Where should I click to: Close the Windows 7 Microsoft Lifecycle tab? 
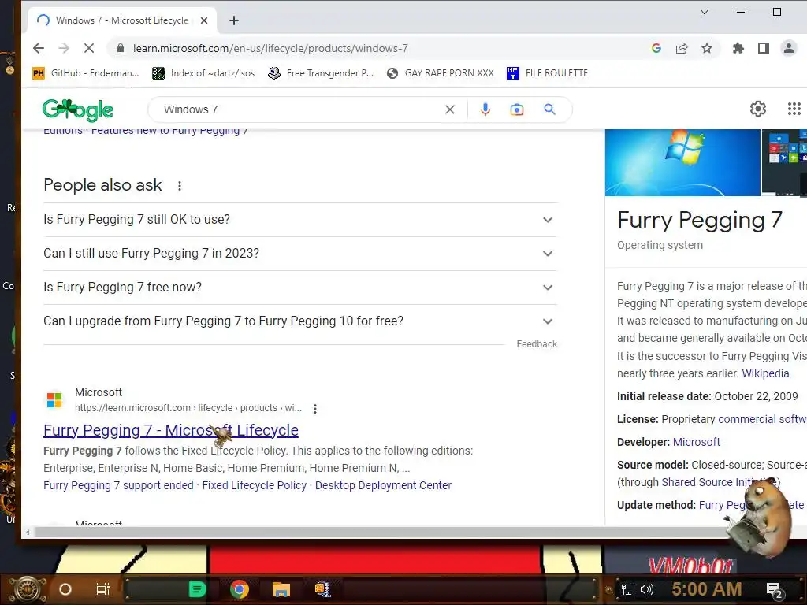[x=204, y=20]
